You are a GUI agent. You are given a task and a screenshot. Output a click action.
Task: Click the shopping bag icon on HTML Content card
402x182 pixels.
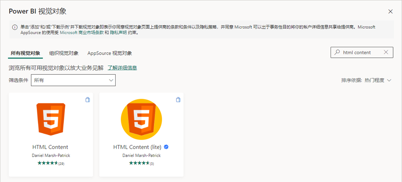(x=88, y=100)
